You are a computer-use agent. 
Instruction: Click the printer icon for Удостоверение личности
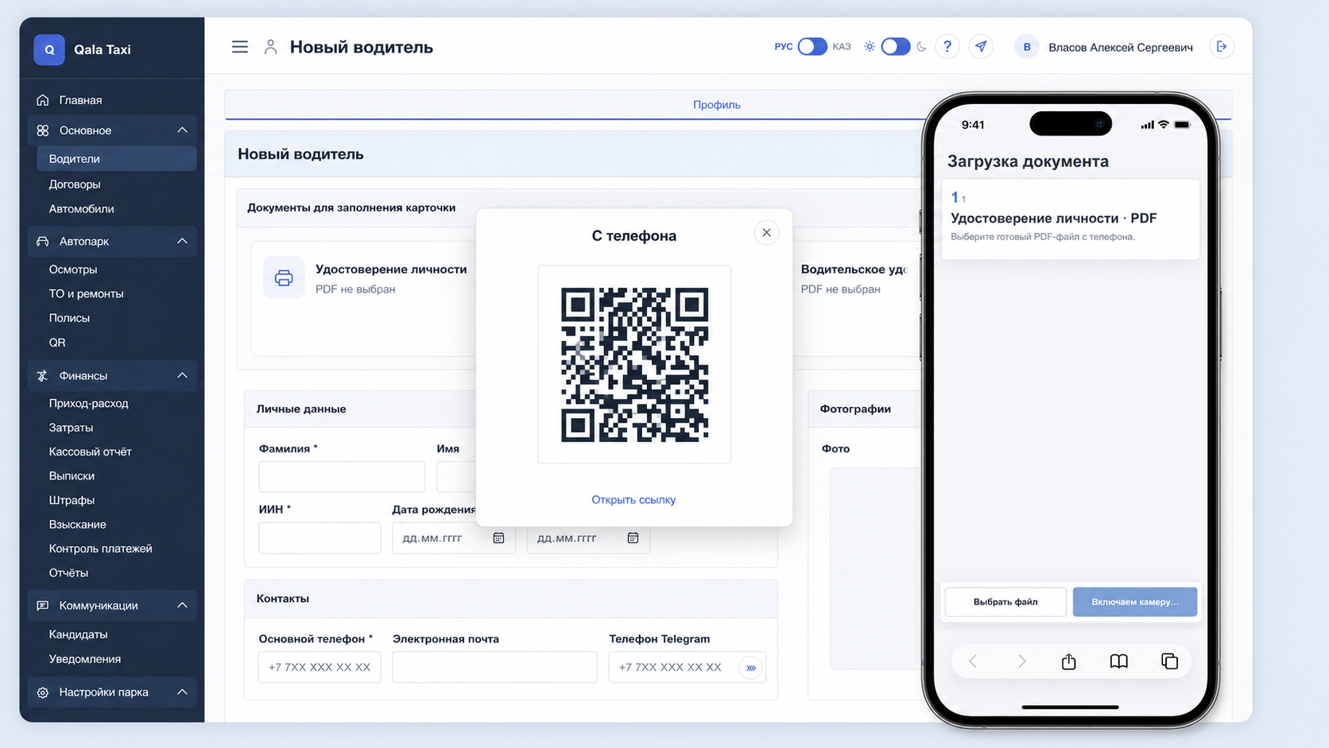pos(284,278)
